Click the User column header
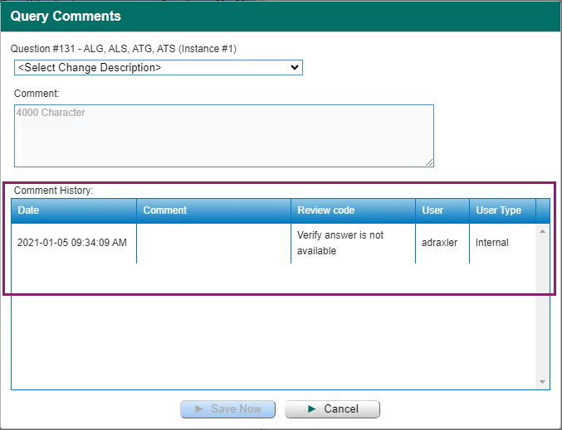The image size is (562, 430). pyautogui.click(x=442, y=210)
